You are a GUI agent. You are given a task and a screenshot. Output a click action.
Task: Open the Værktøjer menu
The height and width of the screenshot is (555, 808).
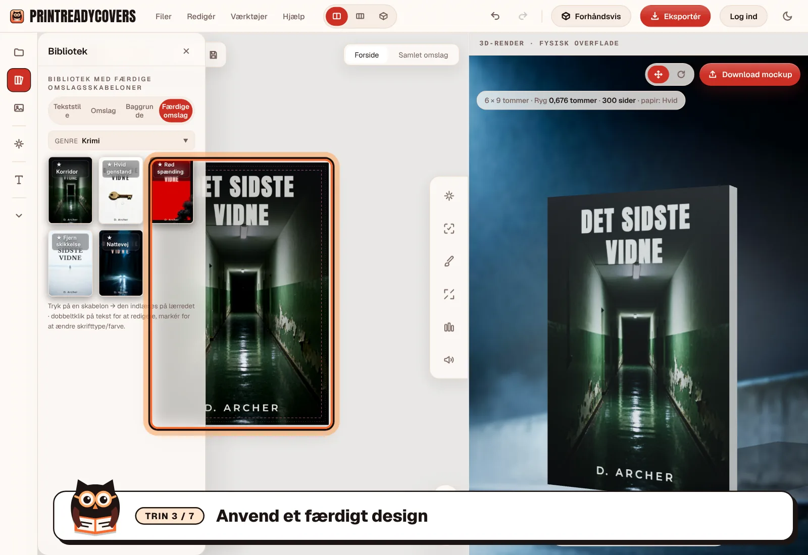coord(249,16)
